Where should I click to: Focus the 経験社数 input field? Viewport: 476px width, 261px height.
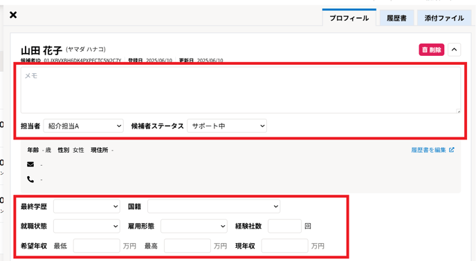(285, 226)
